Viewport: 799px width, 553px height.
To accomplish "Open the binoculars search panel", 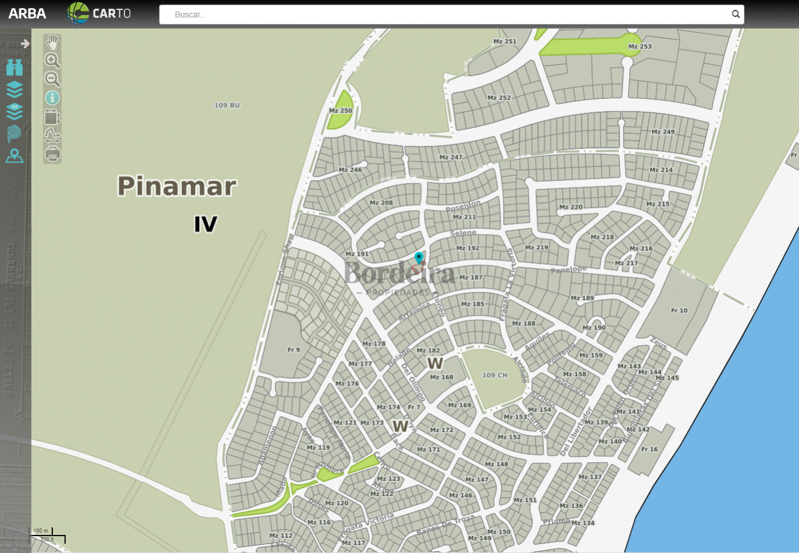I will click(15, 68).
